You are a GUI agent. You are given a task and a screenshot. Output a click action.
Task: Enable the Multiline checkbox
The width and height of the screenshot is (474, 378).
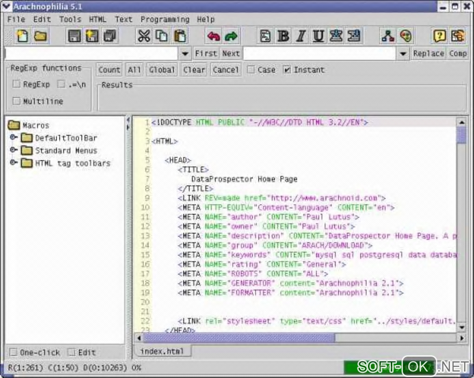16,101
